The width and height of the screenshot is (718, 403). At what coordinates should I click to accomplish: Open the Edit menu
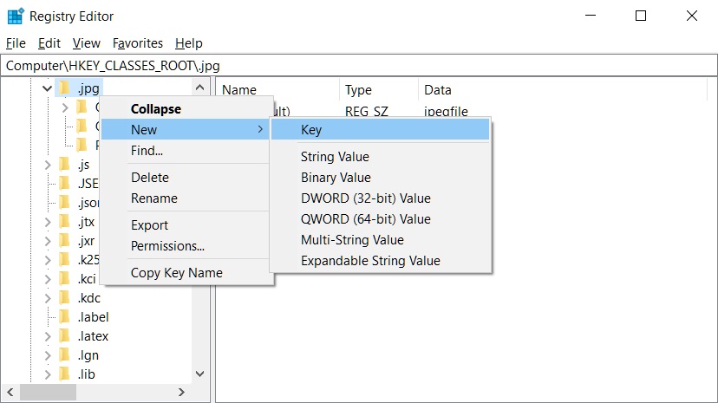[x=49, y=43]
